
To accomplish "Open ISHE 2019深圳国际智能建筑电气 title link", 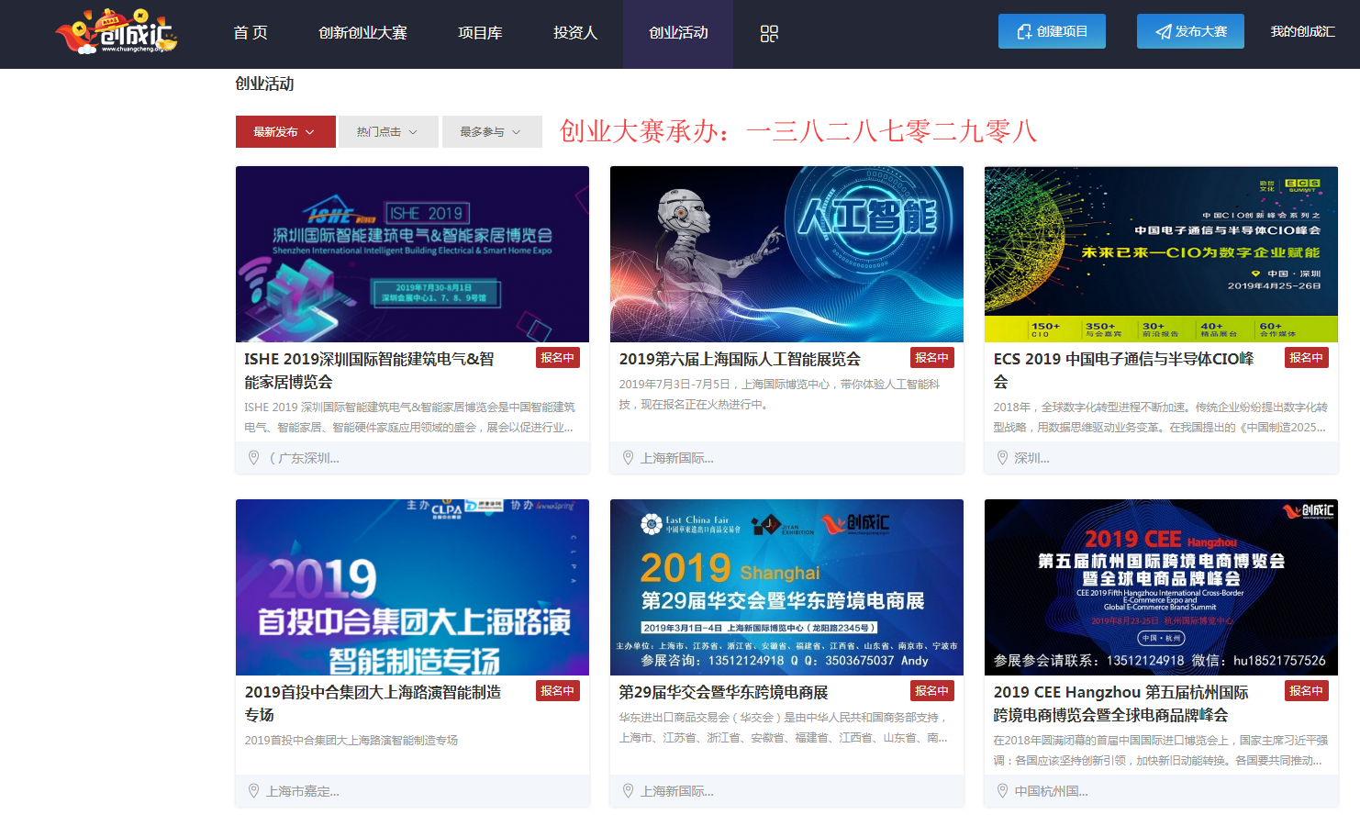I will click(x=369, y=370).
